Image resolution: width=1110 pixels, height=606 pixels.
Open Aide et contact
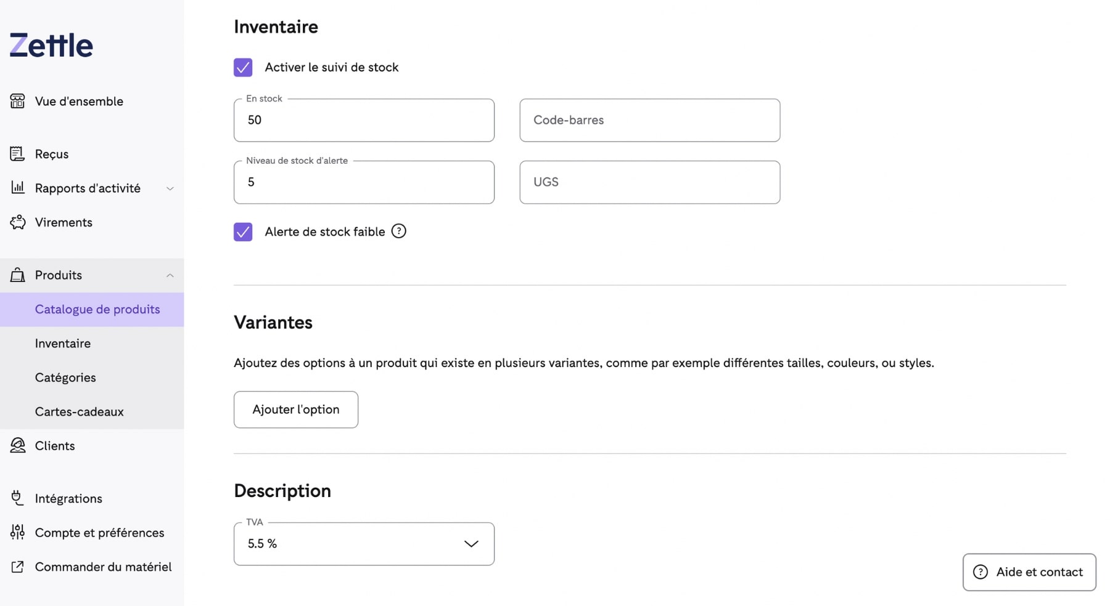(x=1029, y=572)
